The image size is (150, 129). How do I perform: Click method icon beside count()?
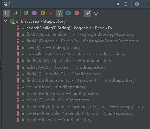coord(18,87)
